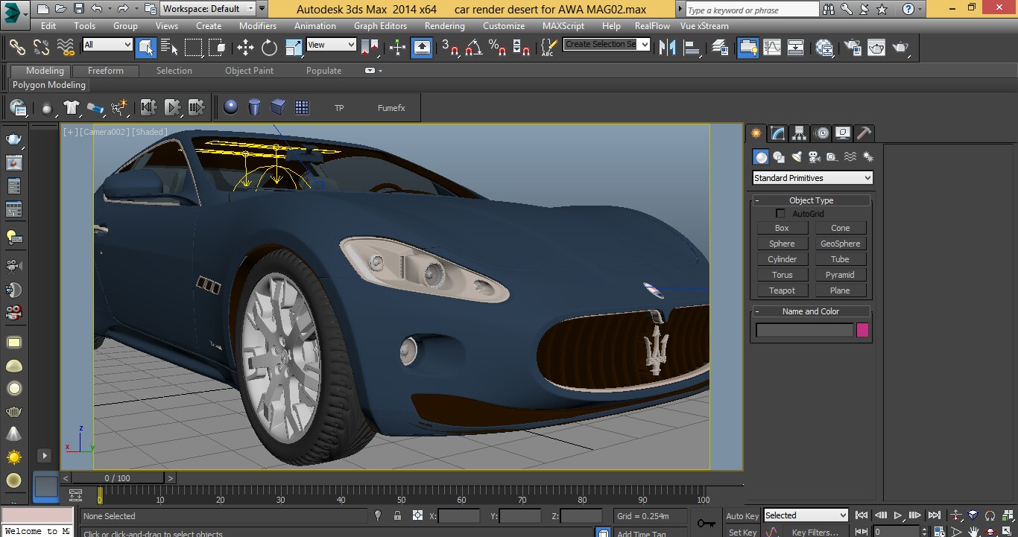Click the sphere icon in the plugin toolbar
1018x537 pixels.
pyautogui.click(x=231, y=107)
